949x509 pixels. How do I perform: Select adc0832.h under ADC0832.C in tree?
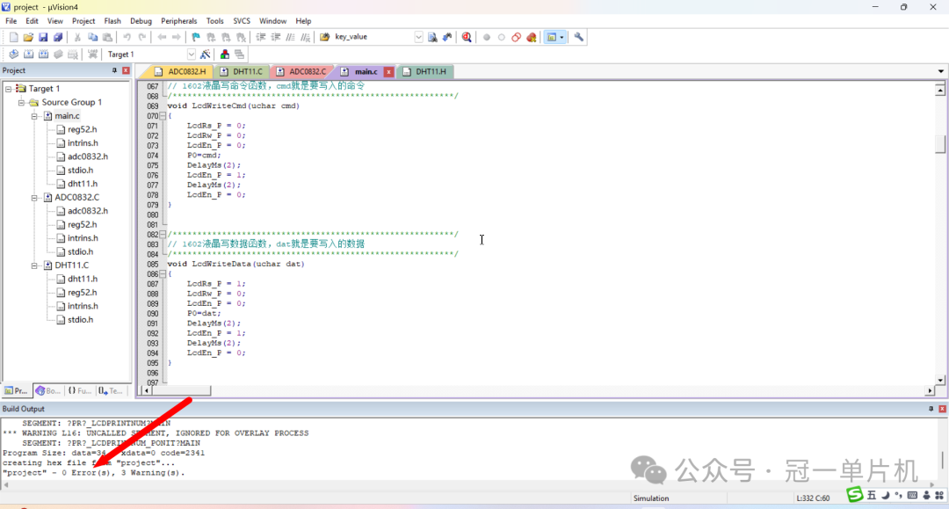click(x=83, y=211)
